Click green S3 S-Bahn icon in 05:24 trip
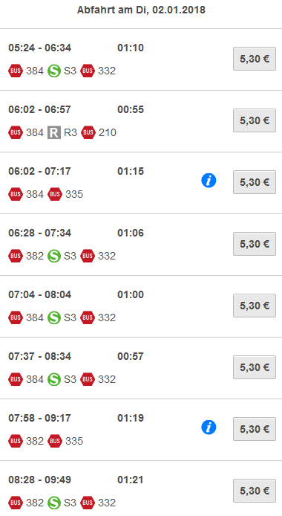This screenshot has height=516, width=282. [x=54, y=71]
